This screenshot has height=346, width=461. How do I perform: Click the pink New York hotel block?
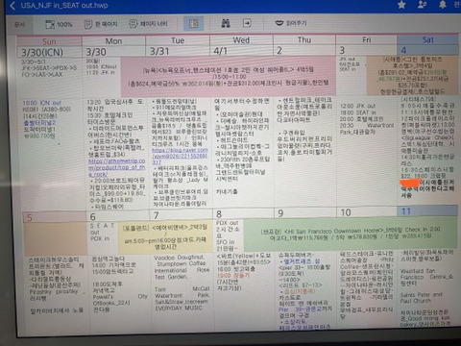[228, 77]
